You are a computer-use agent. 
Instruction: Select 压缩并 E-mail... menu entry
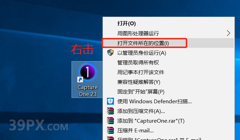[x=169, y=131]
